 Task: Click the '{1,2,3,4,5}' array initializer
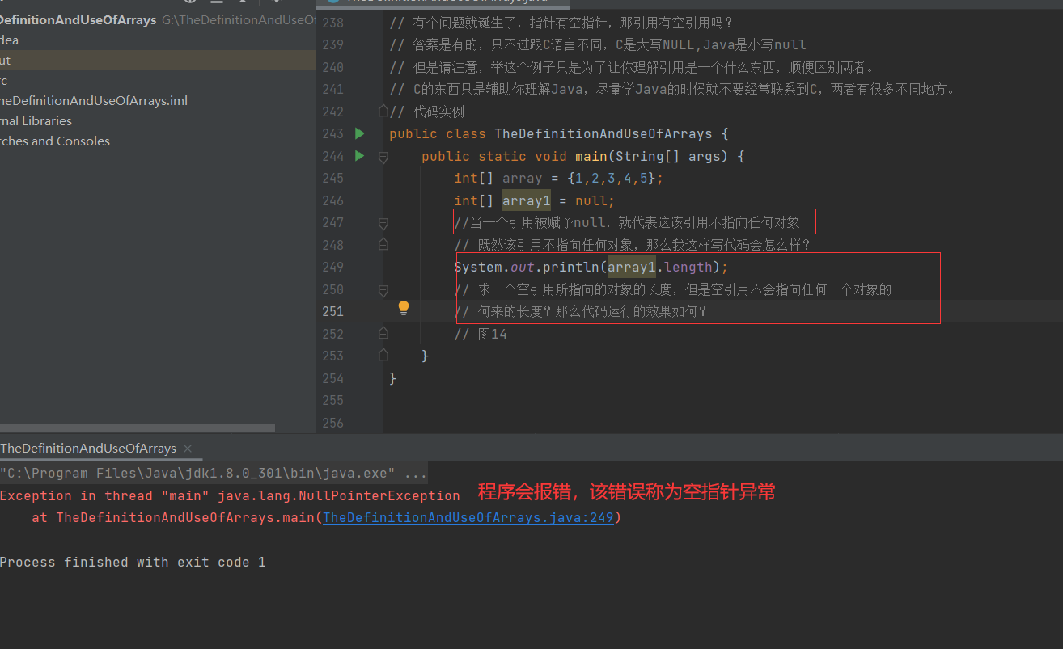(x=612, y=178)
